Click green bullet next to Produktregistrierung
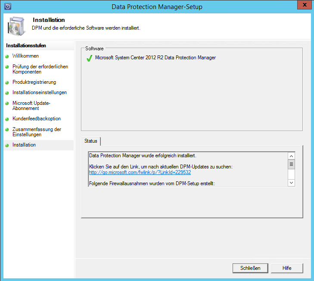Screen dimensions: 314x281 (7, 82)
